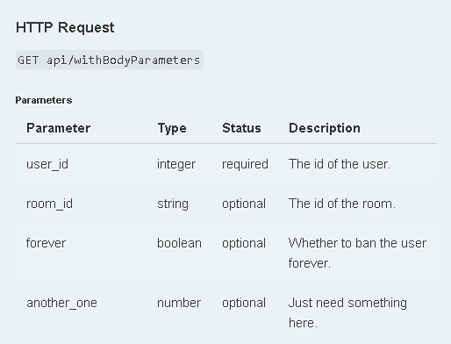451x344 pixels.
Task: Click the boolean type cell
Action: click(179, 243)
